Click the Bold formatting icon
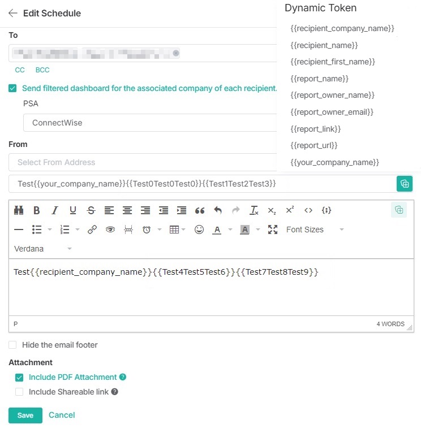Screen dimensions: 421x433 click(37, 210)
